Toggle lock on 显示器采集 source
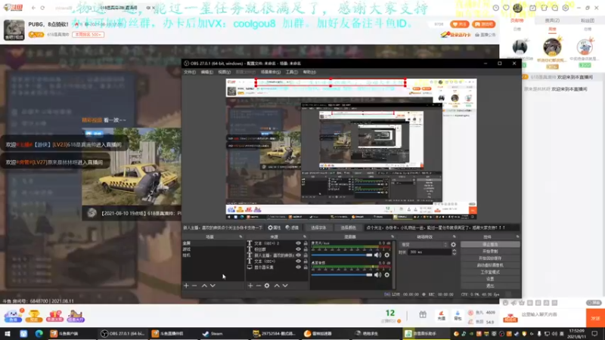The image size is (605, 340). (x=306, y=267)
